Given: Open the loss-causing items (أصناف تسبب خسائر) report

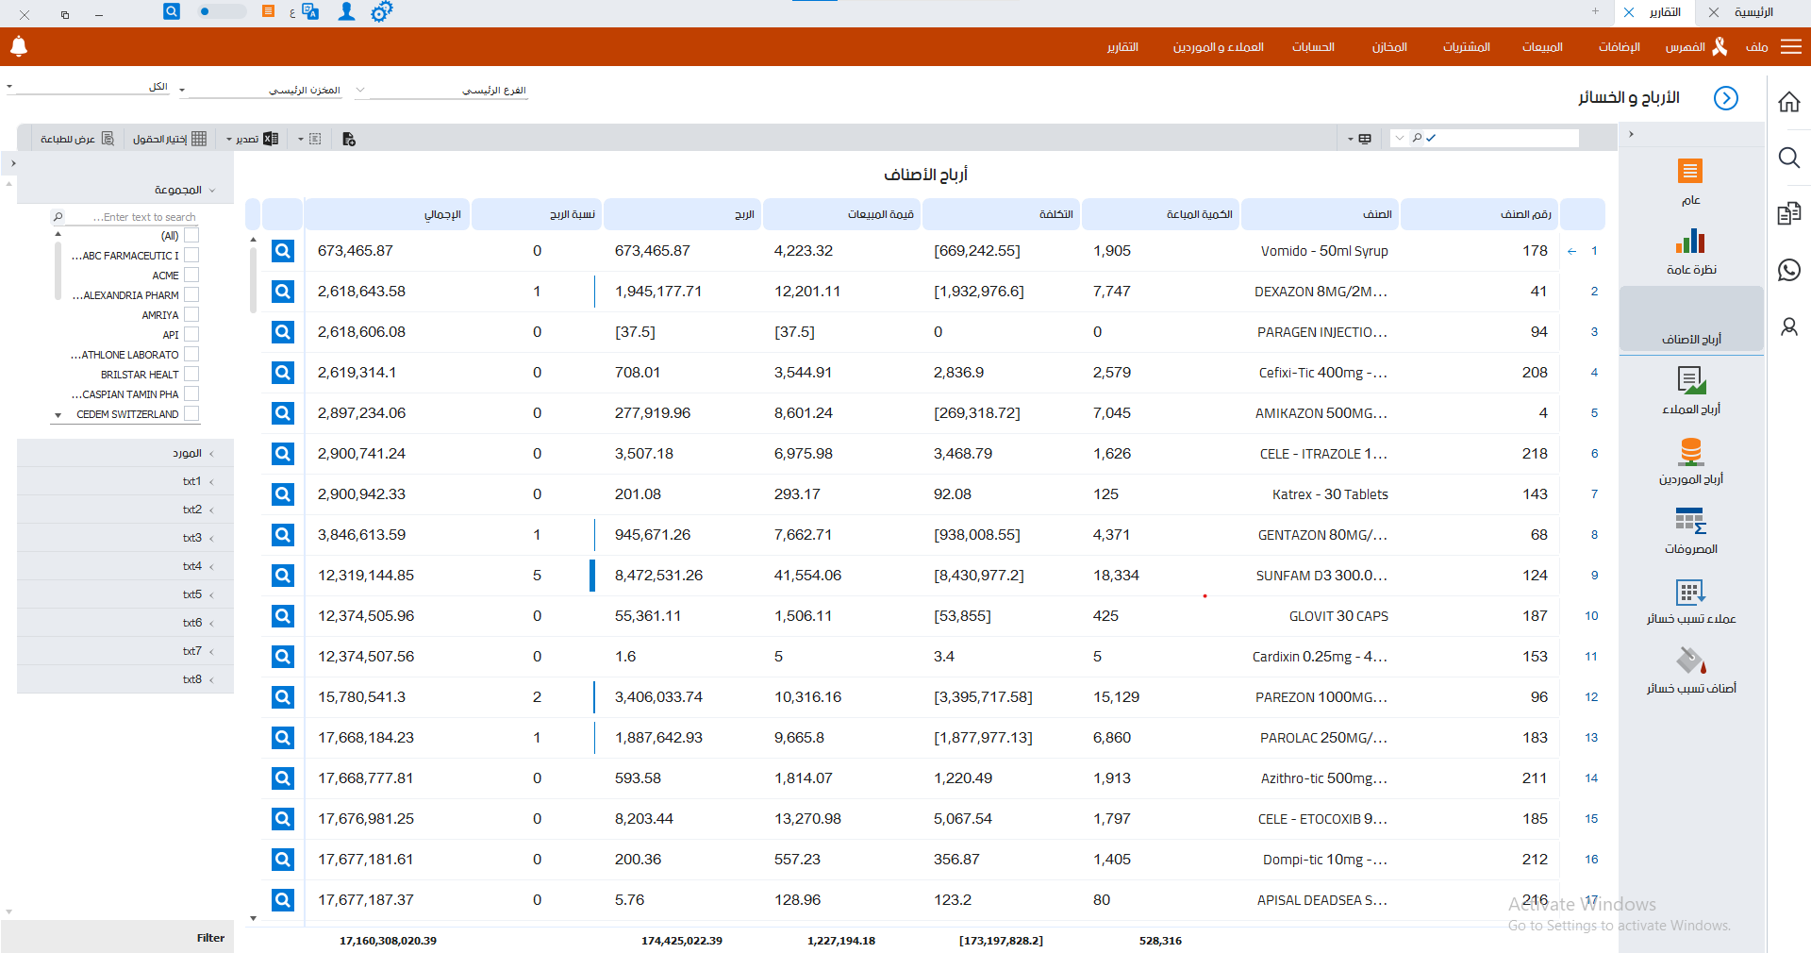Looking at the screenshot, I should (x=1691, y=670).
